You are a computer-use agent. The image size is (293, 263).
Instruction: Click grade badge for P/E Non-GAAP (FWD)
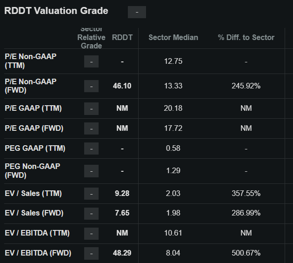pos(91,86)
